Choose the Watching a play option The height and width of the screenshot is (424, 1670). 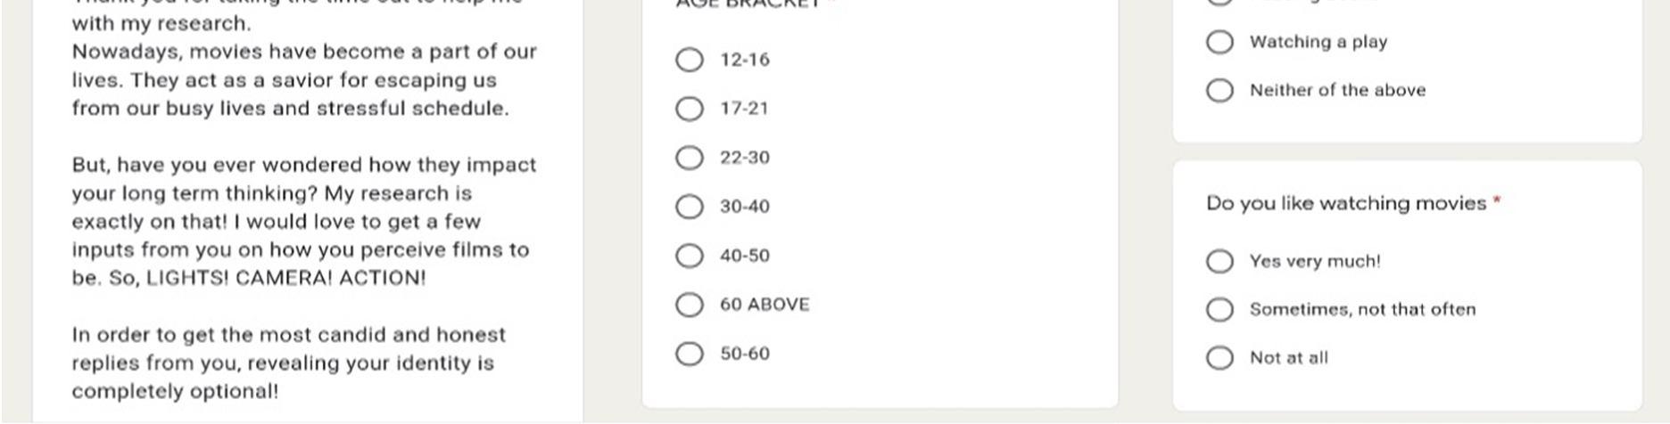(1219, 42)
